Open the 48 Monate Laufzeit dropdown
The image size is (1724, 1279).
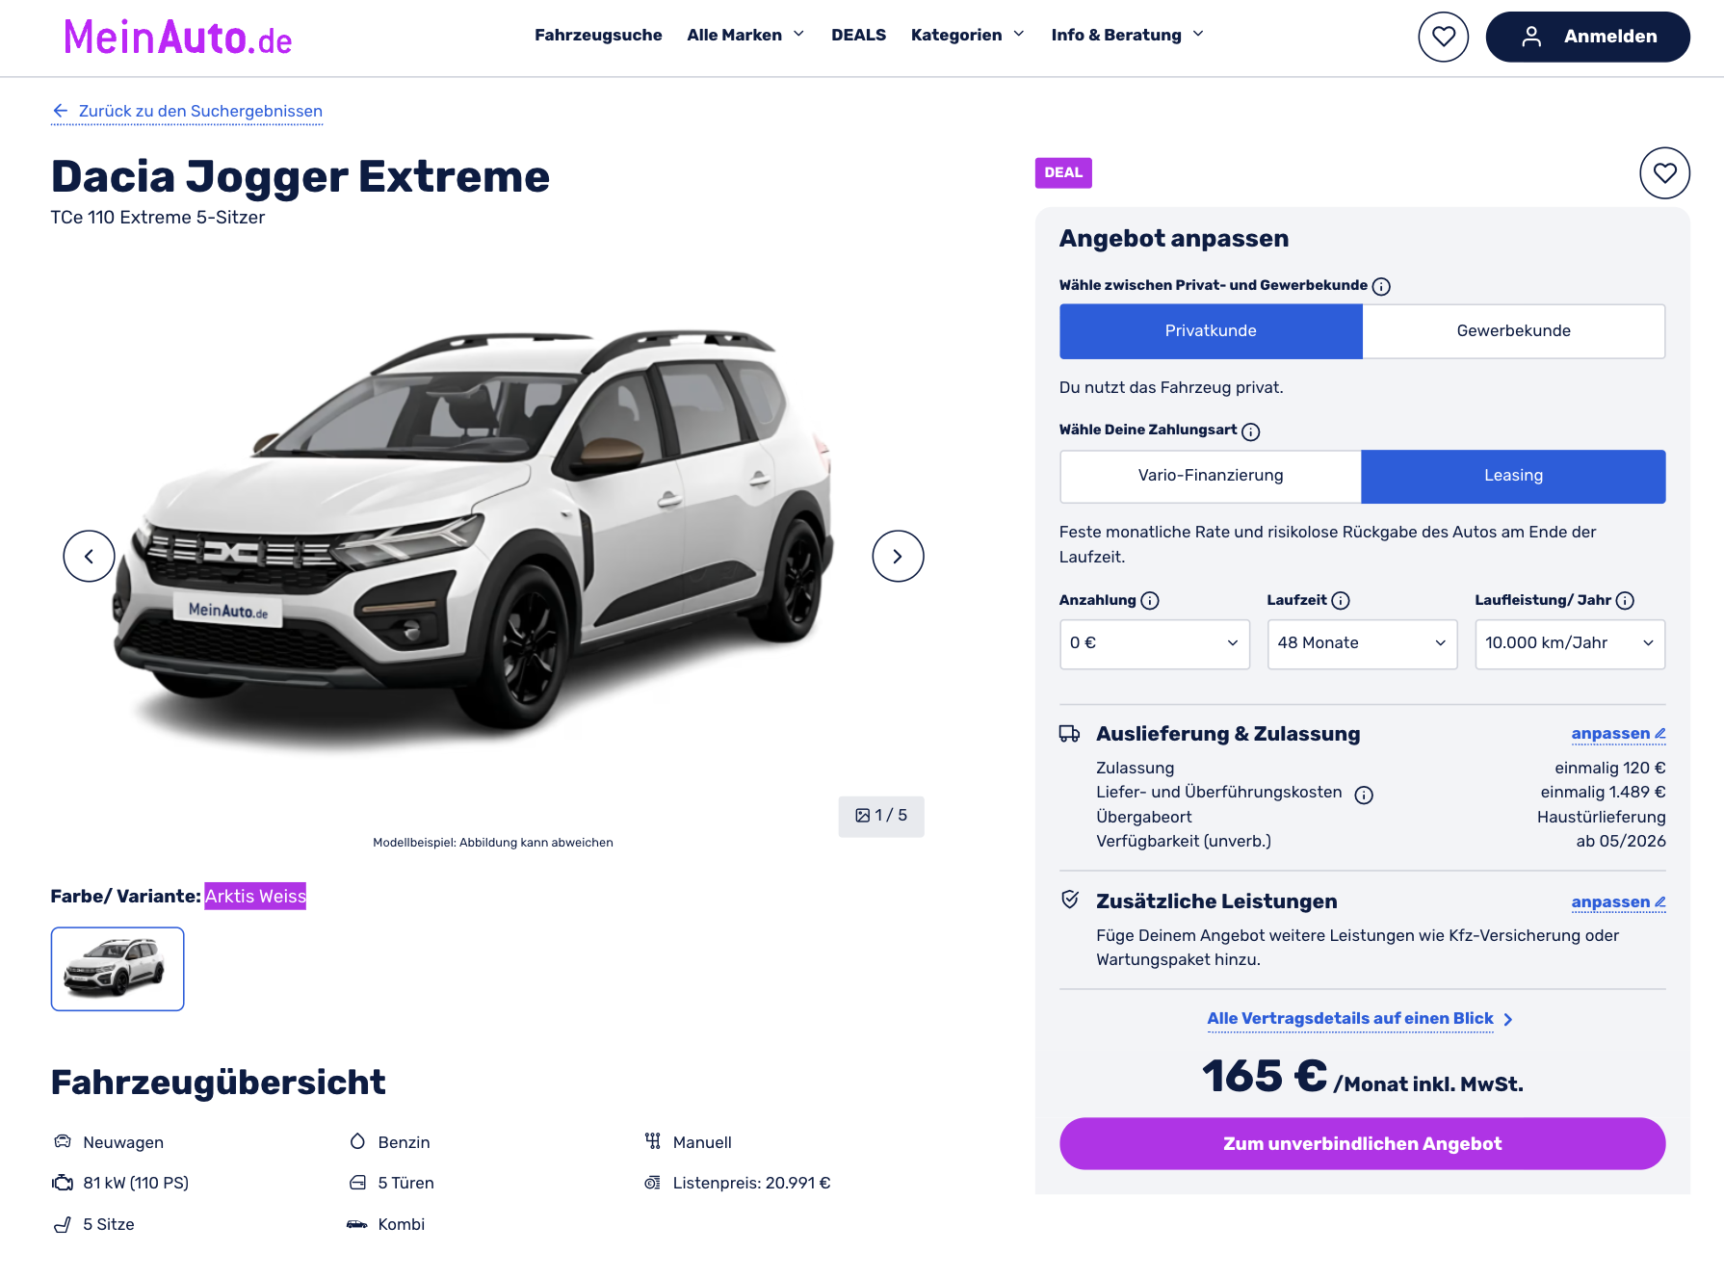[1362, 643]
